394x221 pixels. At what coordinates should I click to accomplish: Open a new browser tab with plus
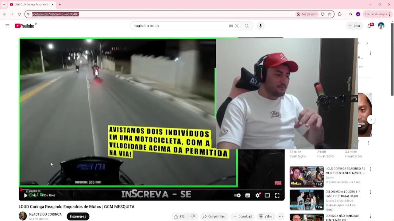pyautogui.click(x=60, y=5)
